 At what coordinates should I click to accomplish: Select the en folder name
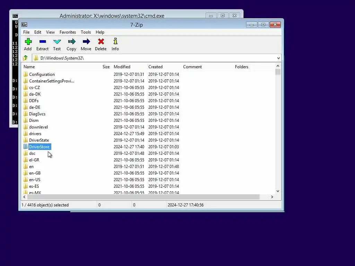(31, 167)
